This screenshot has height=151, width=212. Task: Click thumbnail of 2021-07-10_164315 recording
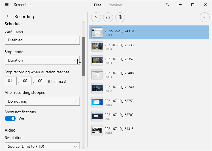[97, 130]
